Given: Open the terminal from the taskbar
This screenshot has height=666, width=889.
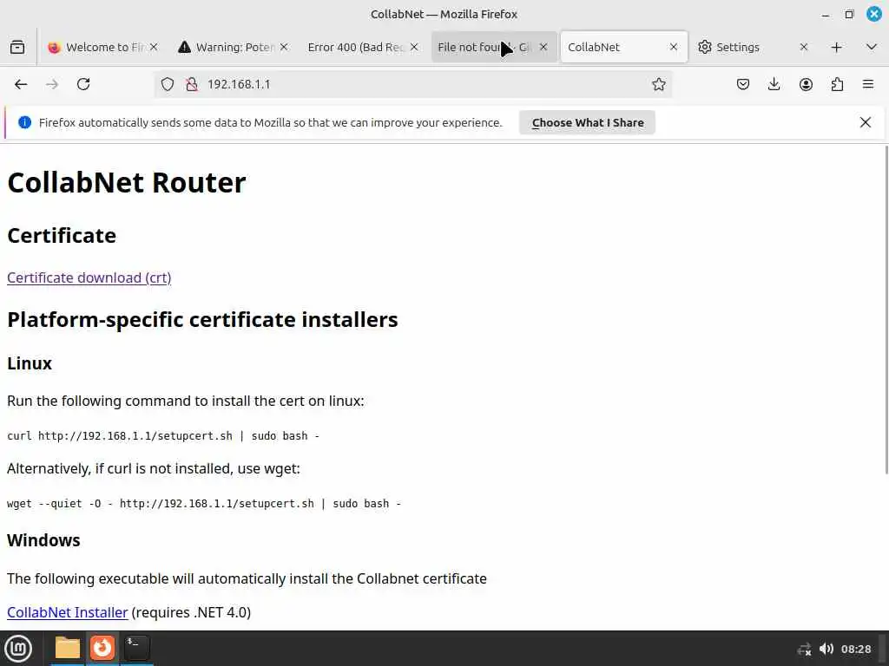Looking at the screenshot, I should tap(136, 648).
